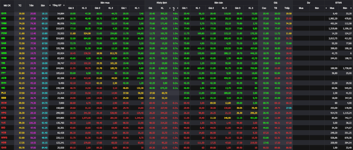Click the right arrow after the % column
Viewport: 353px width, 150px height.
178,8
